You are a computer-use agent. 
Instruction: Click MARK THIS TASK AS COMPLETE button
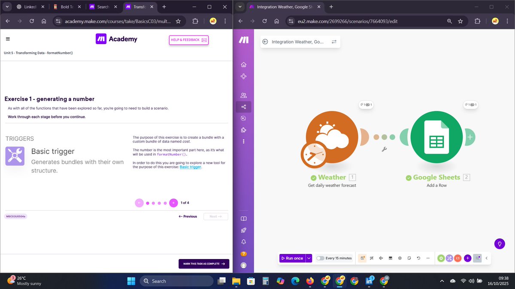coord(204,264)
